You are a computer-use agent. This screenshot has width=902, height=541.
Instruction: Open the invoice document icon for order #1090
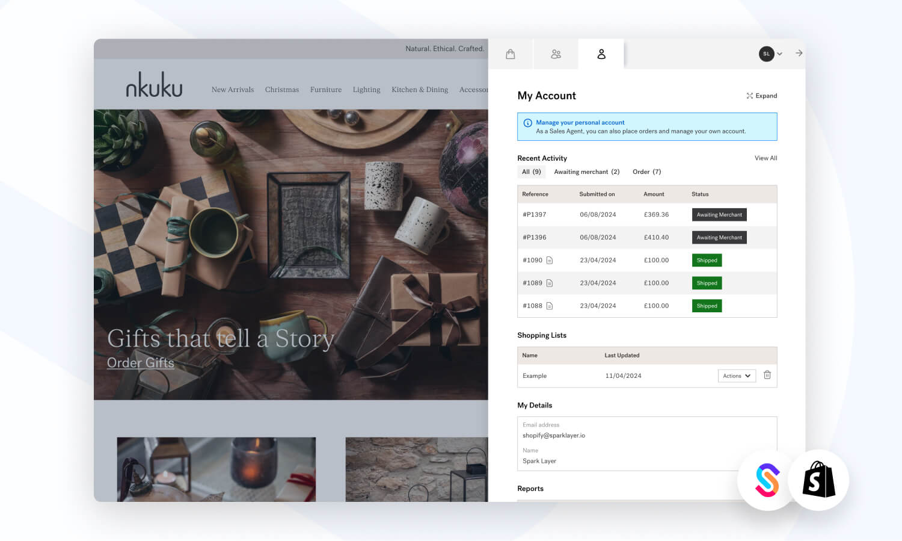[549, 261]
